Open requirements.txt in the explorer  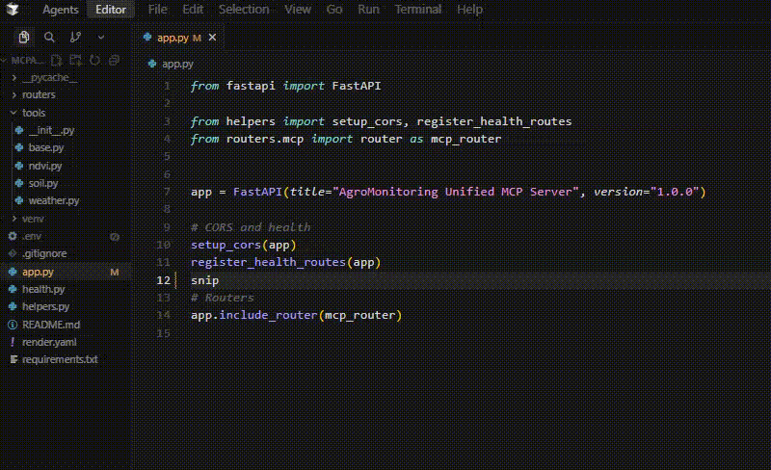click(x=60, y=359)
